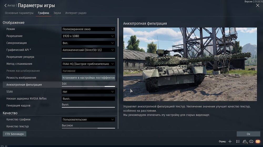The image size is (263, 147).
Task: Click the Генерация кадров slider
Action: pos(88,107)
